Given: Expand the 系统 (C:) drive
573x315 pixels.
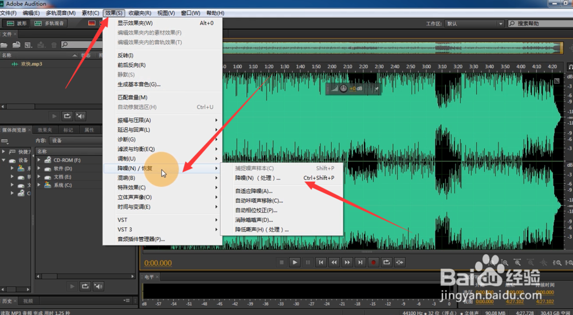Looking at the screenshot, I should [x=39, y=185].
